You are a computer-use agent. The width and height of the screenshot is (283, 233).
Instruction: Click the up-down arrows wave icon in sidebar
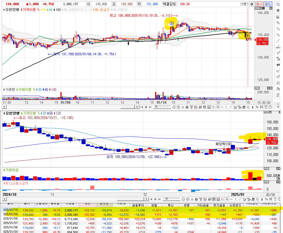[278, 89]
